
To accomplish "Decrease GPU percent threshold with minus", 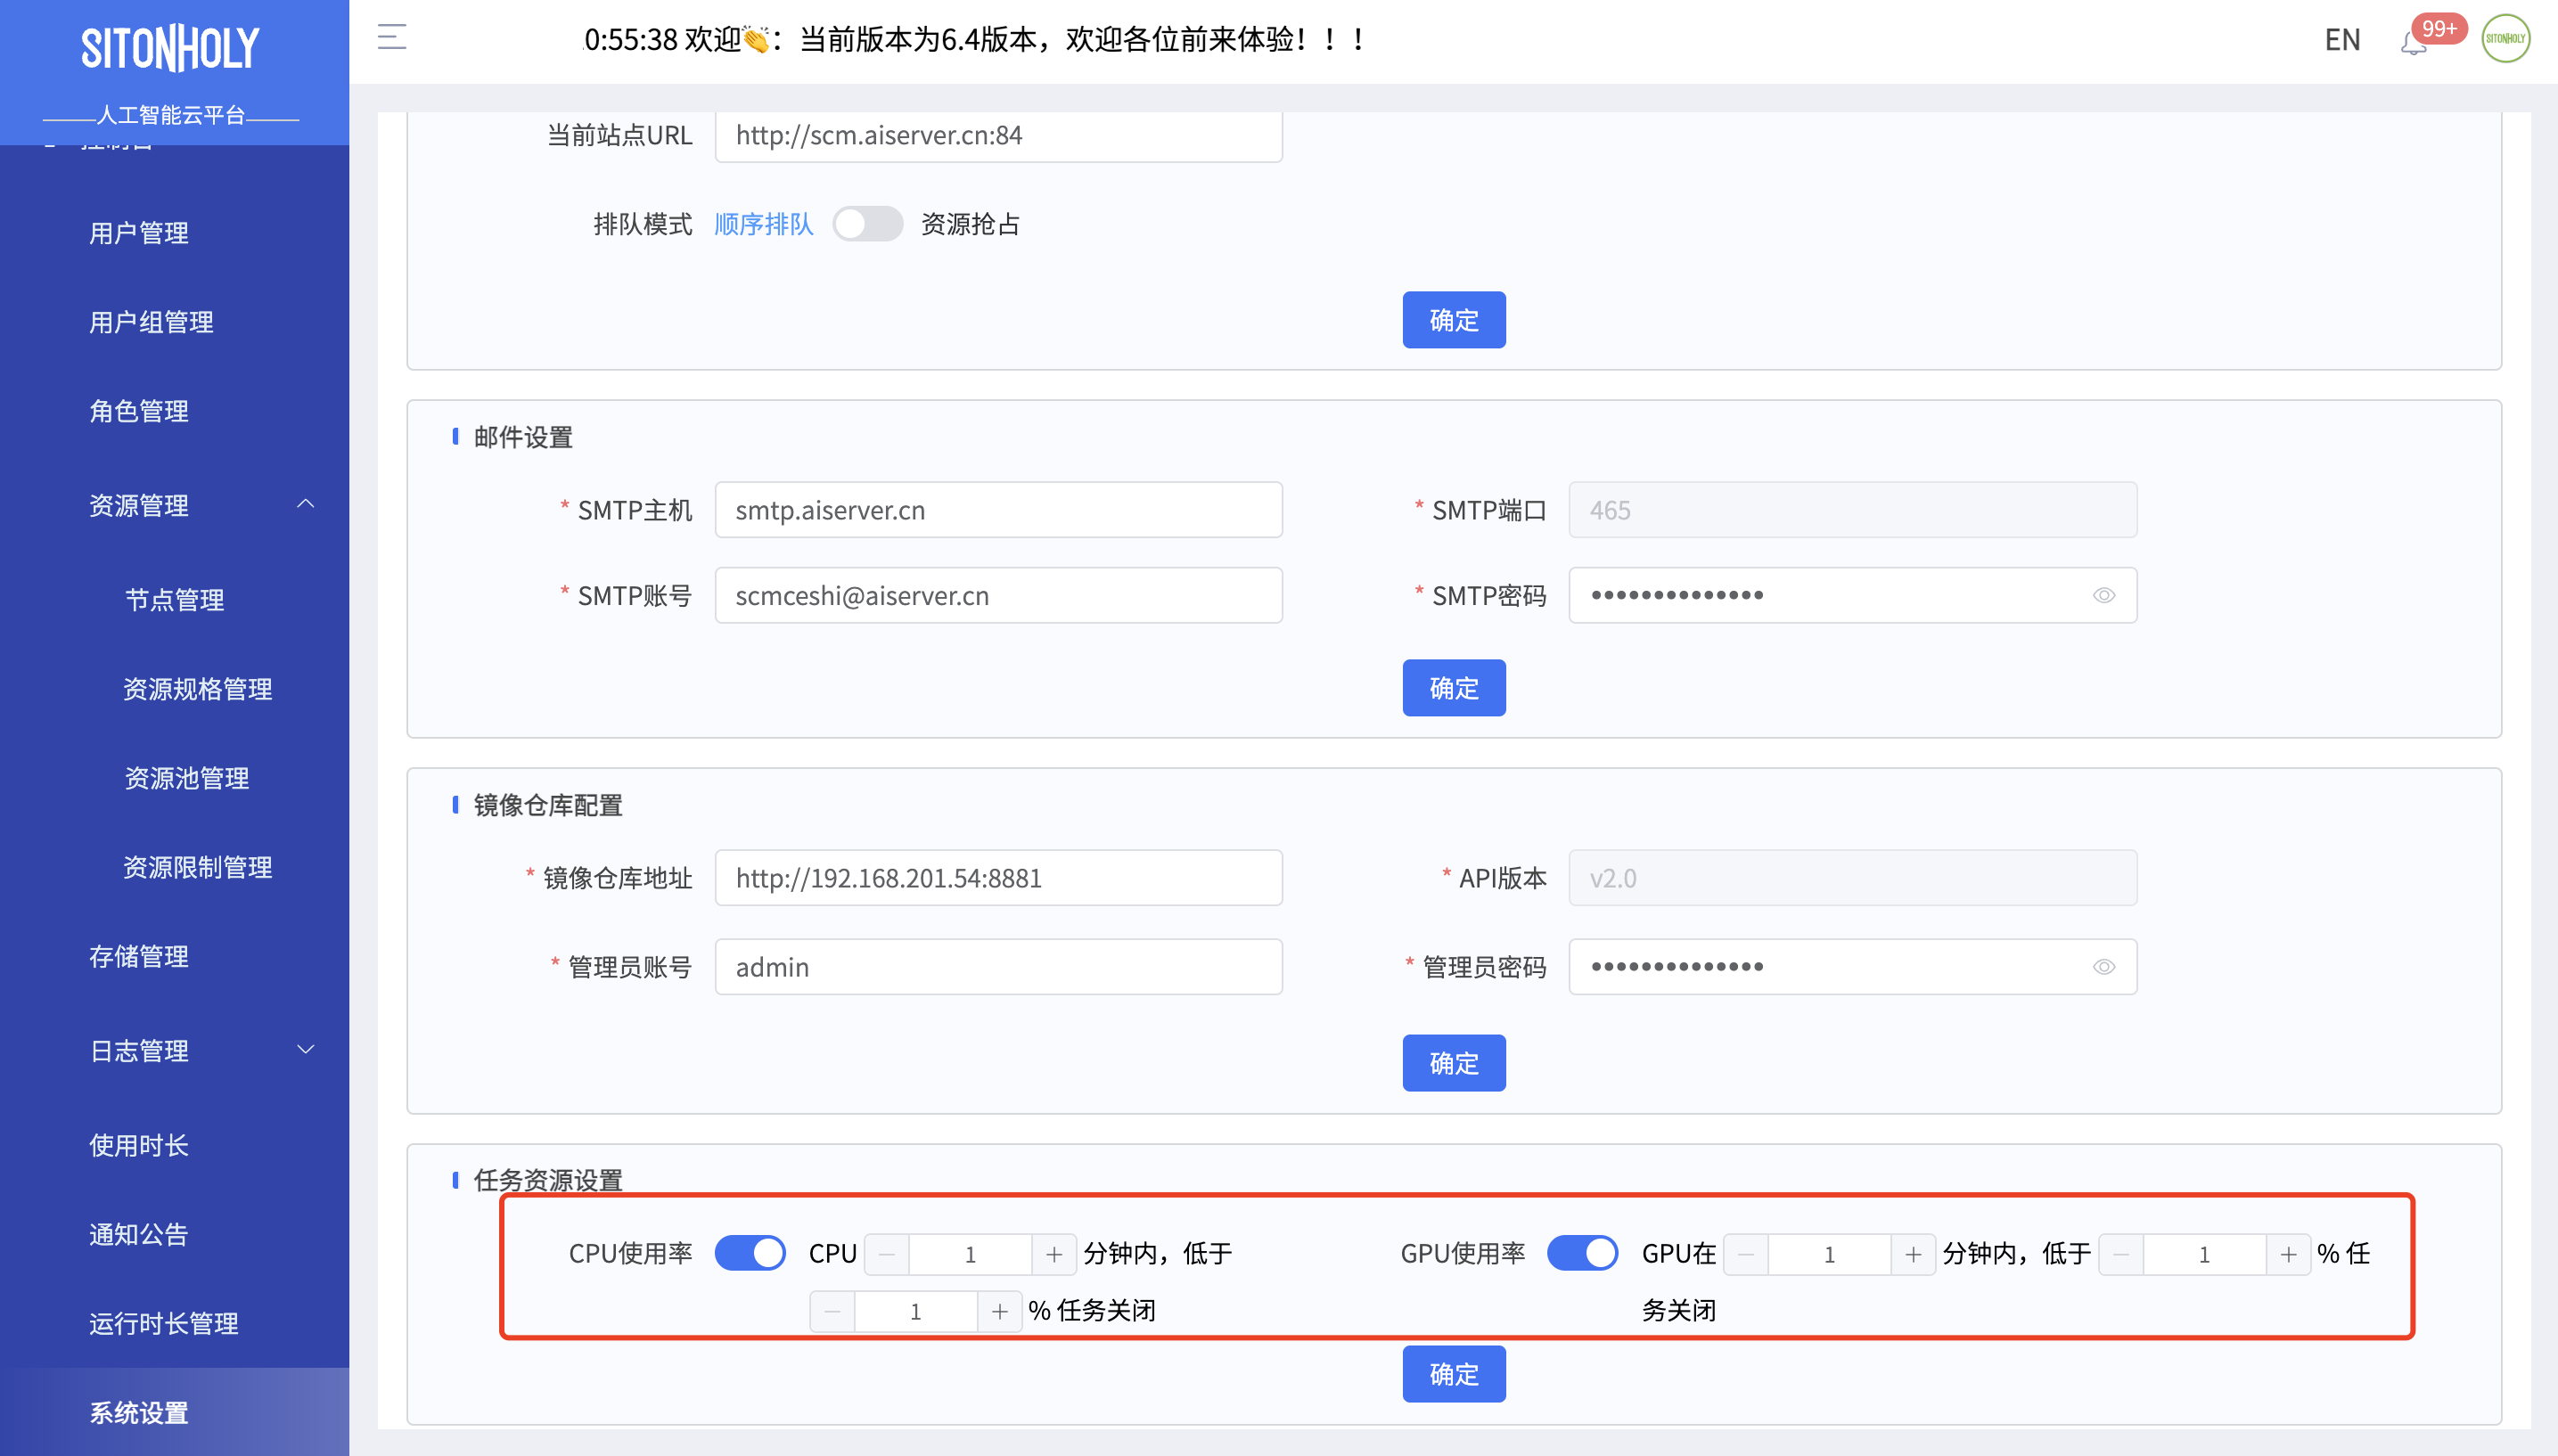I will 2121,1254.
